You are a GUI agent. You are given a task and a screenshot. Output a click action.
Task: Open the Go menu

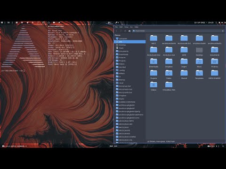(x=131, y=27)
